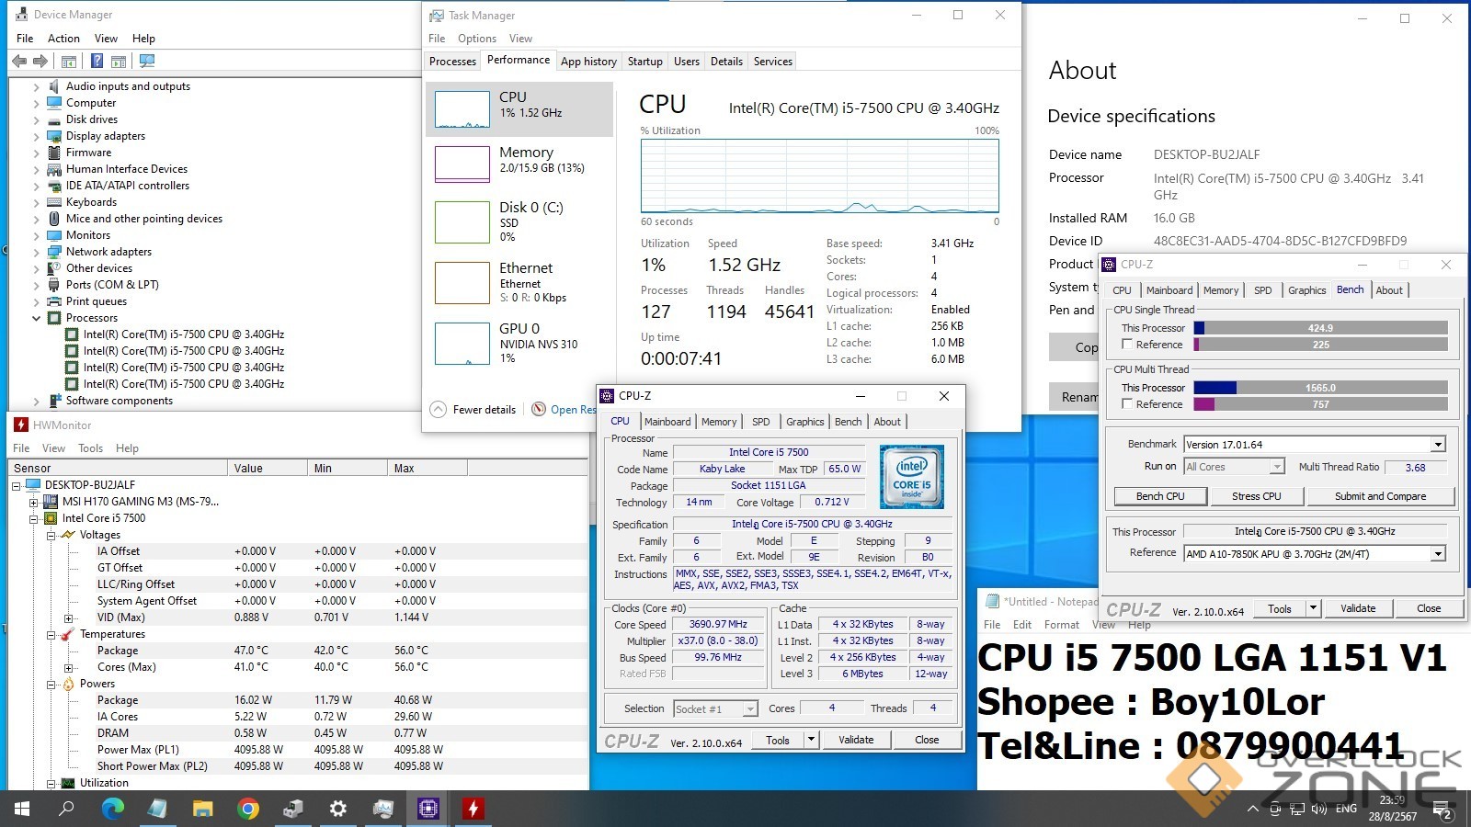The width and height of the screenshot is (1471, 827).
Task: Click the Device Manager help toolbar icon
Action: point(97,62)
